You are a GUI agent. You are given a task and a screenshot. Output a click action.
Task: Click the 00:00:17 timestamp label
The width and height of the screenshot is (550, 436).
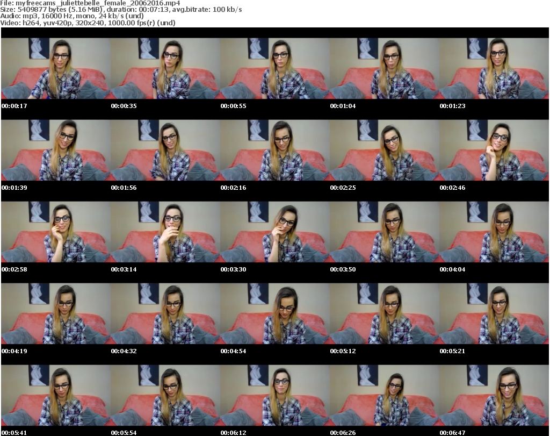coord(15,106)
